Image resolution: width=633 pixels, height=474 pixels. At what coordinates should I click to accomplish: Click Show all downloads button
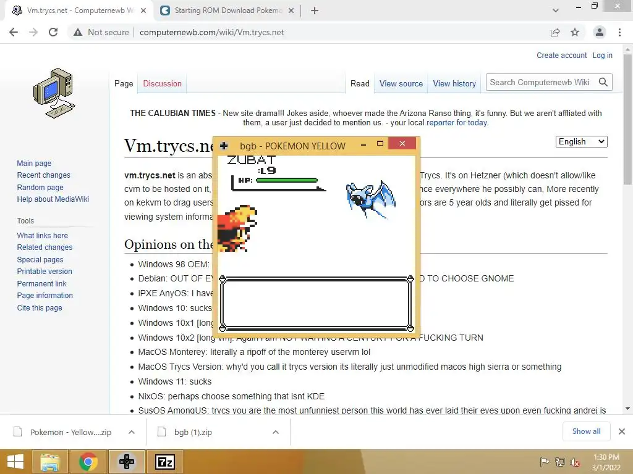pyautogui.click(x=586, y=431)
